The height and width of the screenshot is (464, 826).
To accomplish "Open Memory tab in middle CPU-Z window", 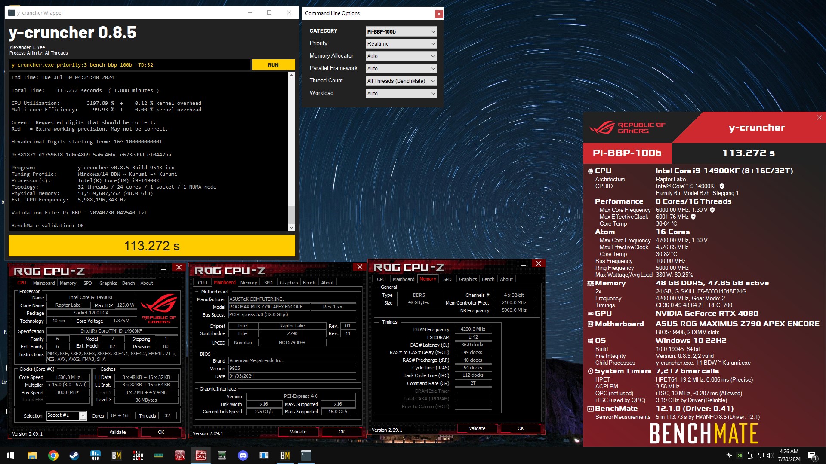I will pyautogui.click(x=249, y=283).
